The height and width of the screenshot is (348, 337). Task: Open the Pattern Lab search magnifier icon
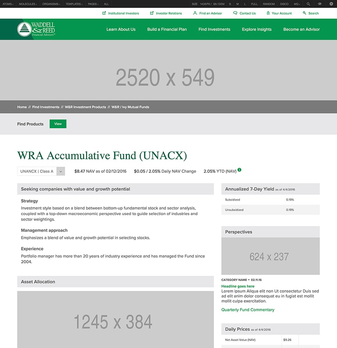(x=308, y=4)
